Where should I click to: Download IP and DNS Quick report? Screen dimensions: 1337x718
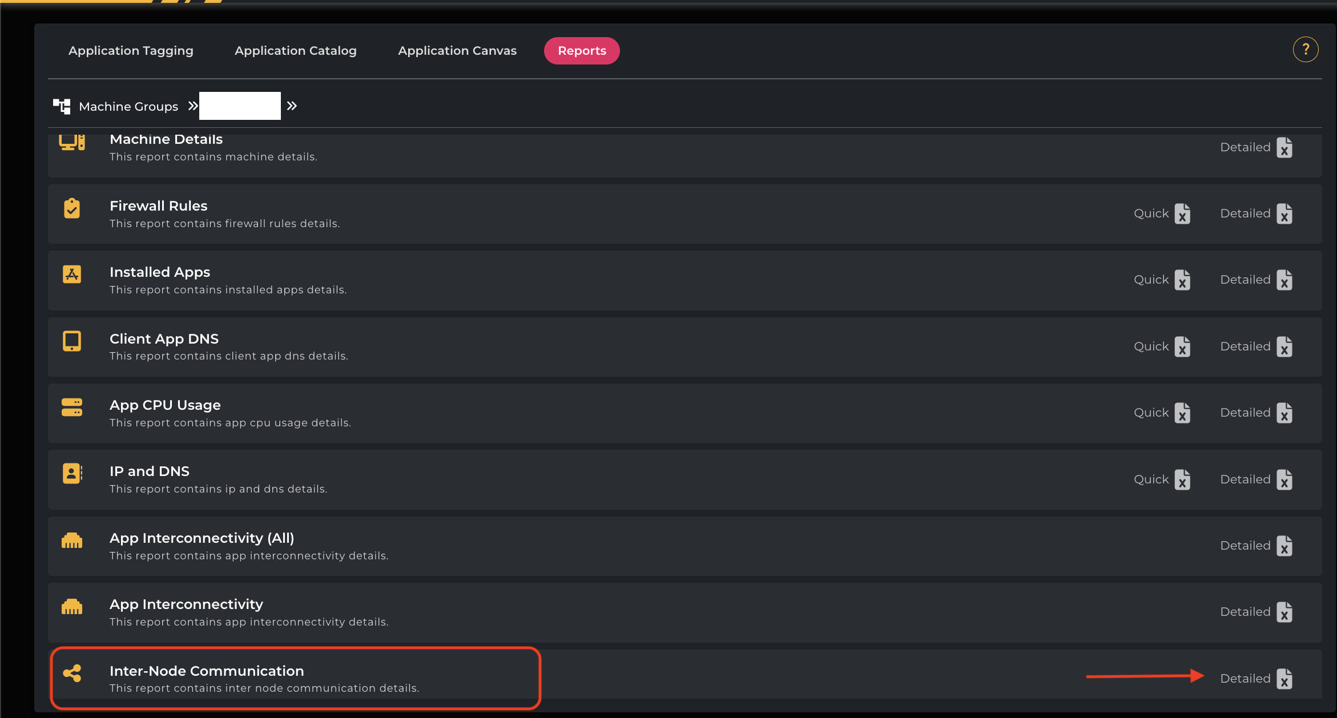1182,480
